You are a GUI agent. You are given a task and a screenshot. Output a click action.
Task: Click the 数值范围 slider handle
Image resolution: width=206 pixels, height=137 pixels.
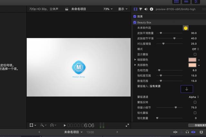point(161,81)
